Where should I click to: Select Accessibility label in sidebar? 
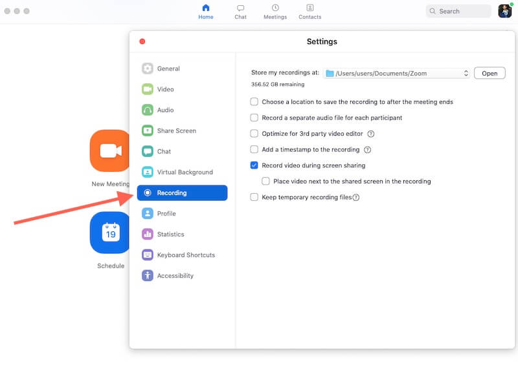[175, 276]
